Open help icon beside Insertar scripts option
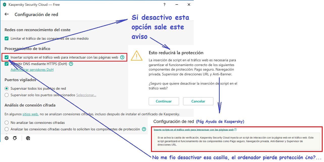 pos(122,57)
